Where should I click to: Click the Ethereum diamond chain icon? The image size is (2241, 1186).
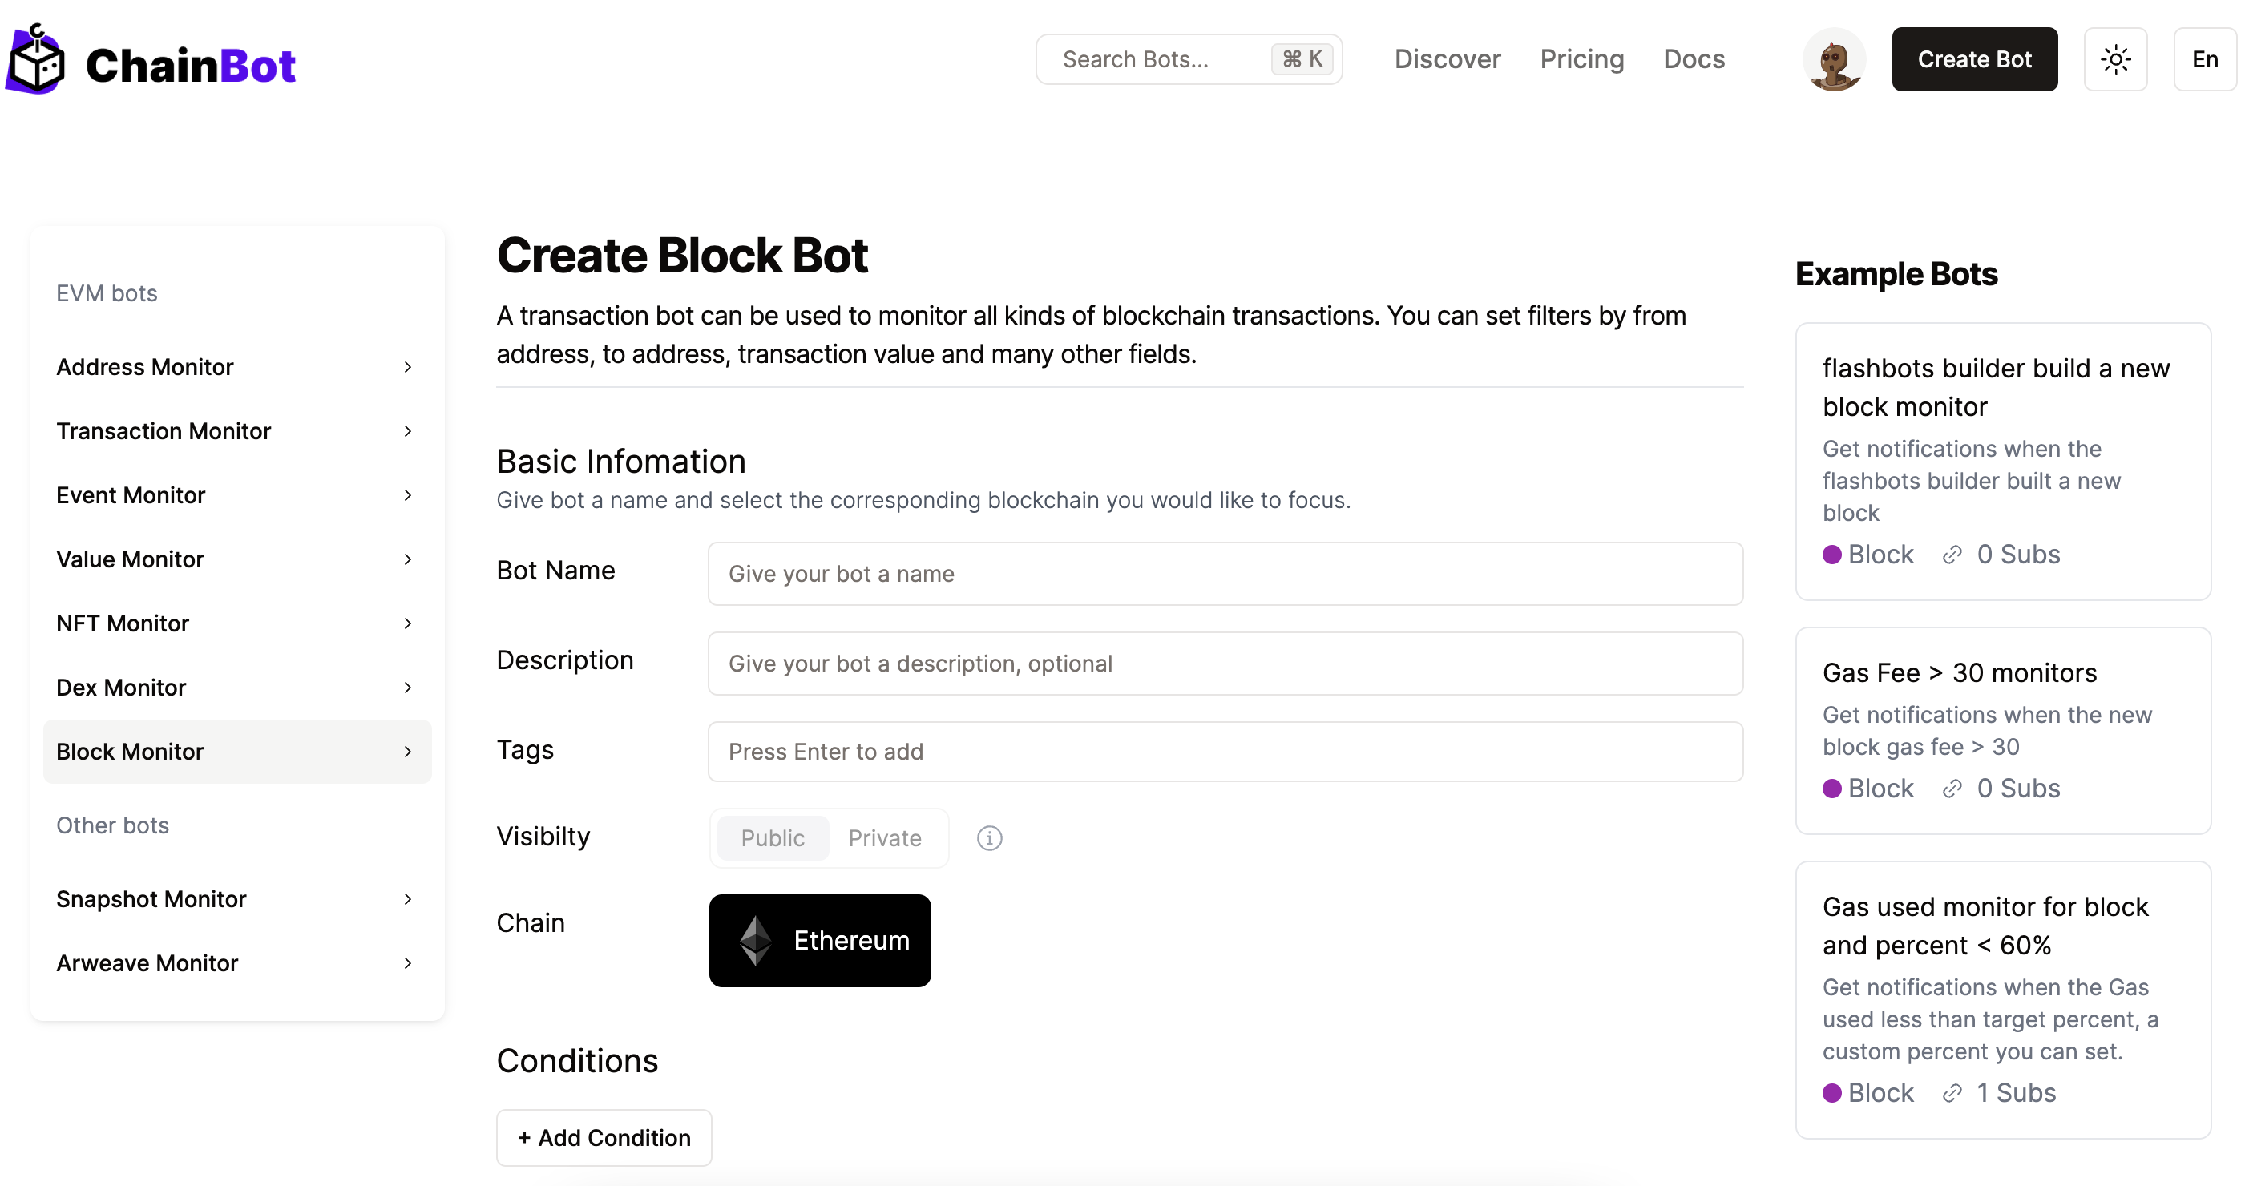[754, 940]
